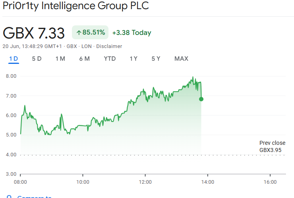Show the MAX time range
This screenshot has height=198, width=294.
pyautogui.click(x=181, y=59)
